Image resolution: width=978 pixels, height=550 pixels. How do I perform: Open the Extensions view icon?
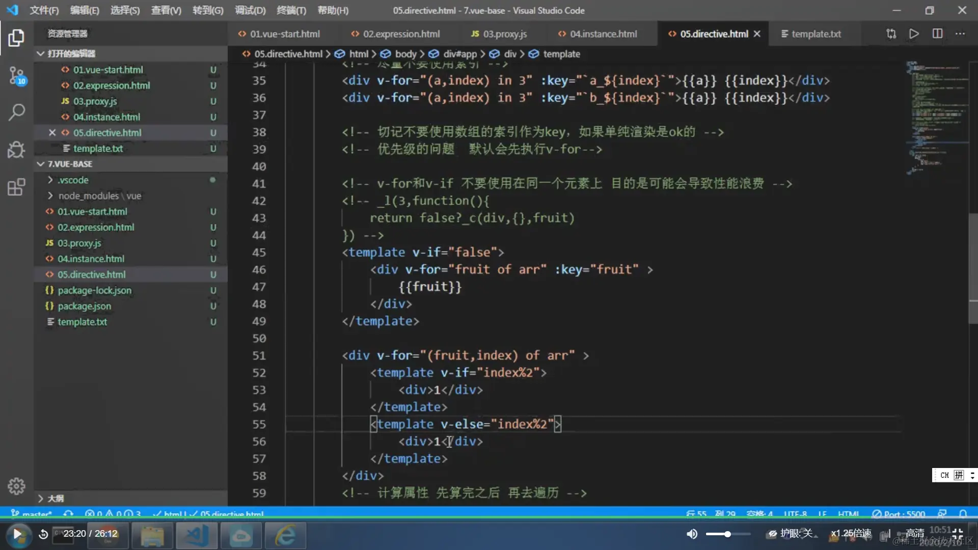pos(16,187)
